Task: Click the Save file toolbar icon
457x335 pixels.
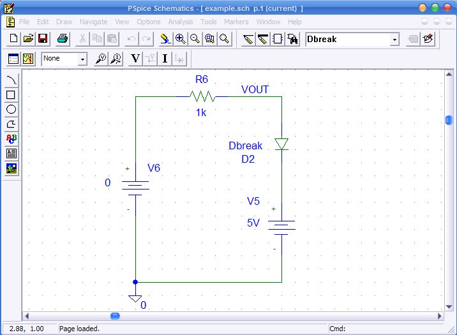Action: pyautogui.click(x=43, y=39)
